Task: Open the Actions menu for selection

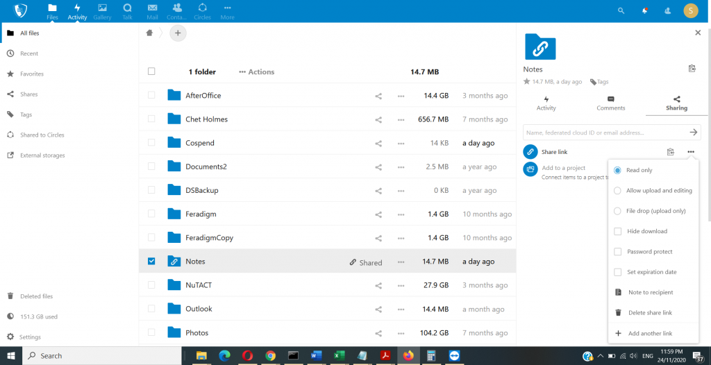Action: click(257, 71)
